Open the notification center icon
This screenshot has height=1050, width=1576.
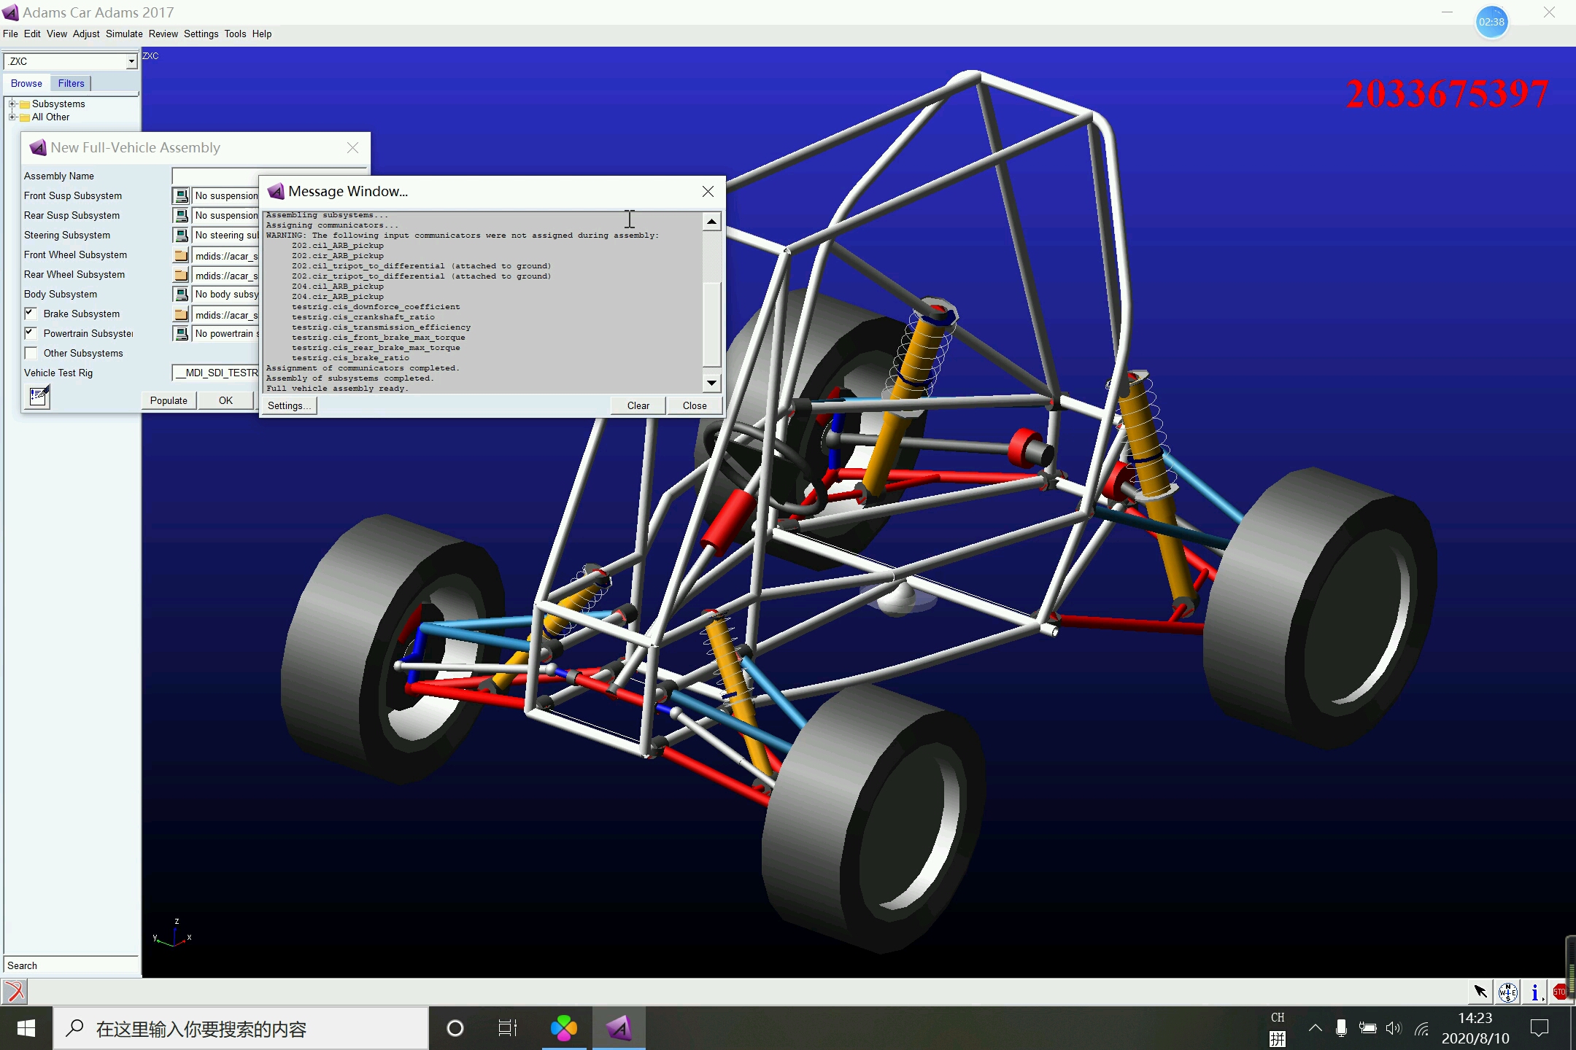pos(1540,1029)
